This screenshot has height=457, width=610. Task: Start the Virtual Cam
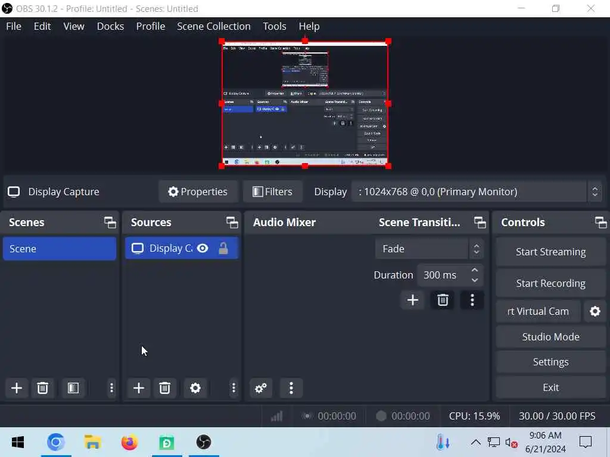tap(538, 311)
